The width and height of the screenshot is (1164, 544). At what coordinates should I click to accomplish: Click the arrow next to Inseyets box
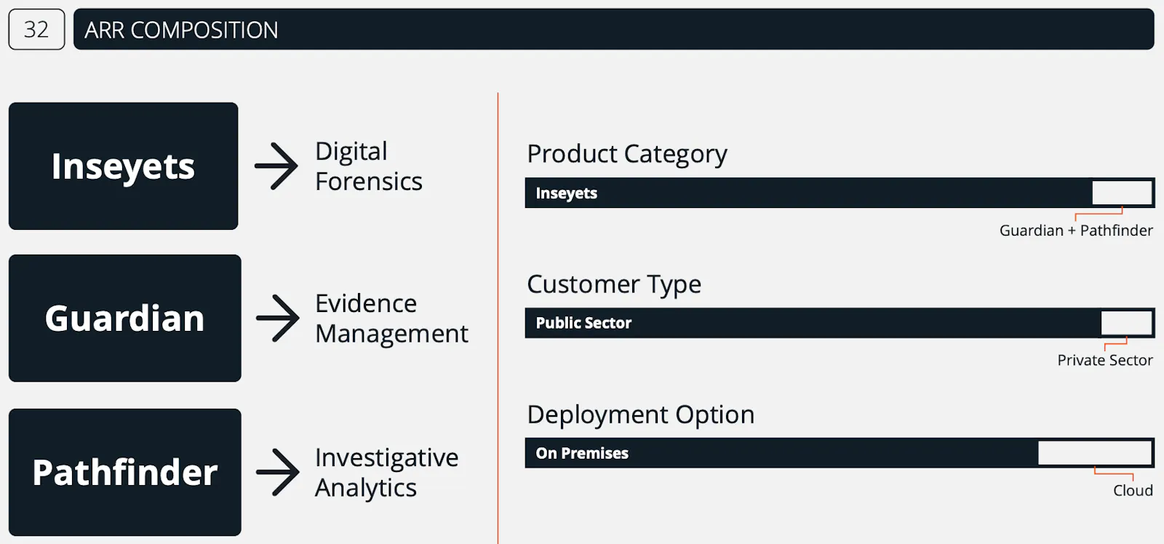[x=276, y=167]
